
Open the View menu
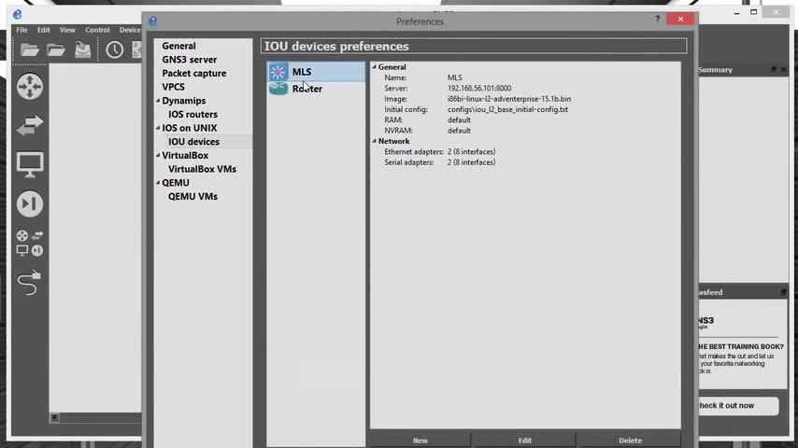click(x=67, y=30)
